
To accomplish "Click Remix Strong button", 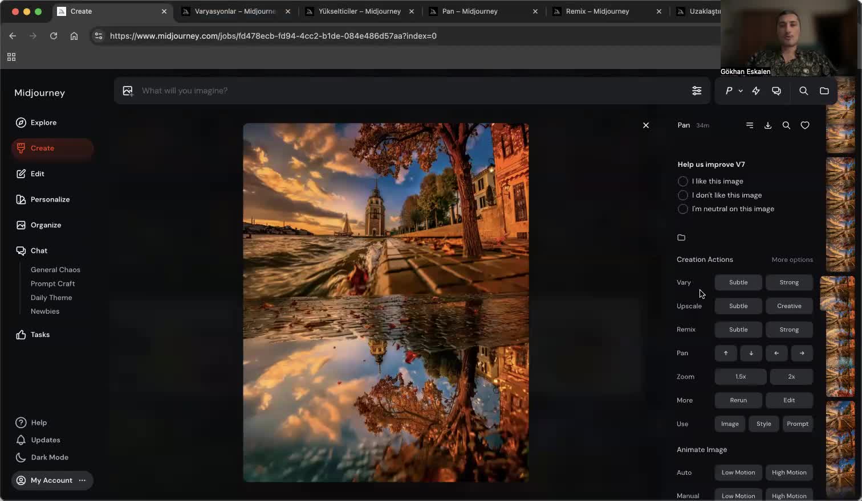I will pos(789,330).
